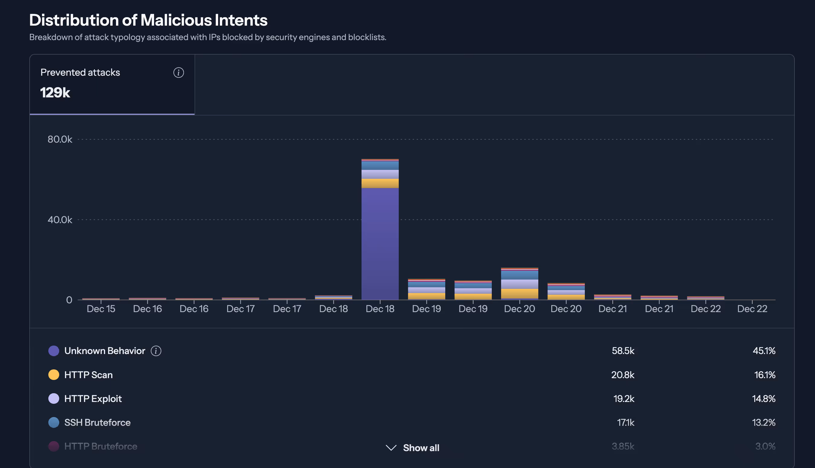Screen dimensions: 815x468
Task: Toggle the HTTP Exploit legend label
Action: [x=93, y=399]
